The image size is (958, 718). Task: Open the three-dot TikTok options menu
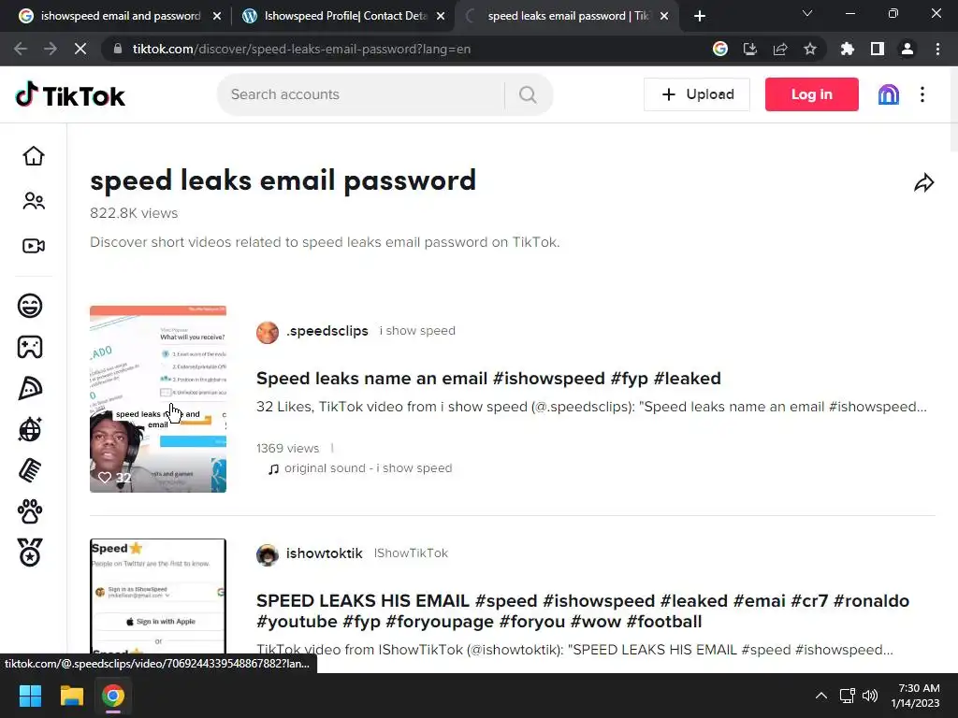coord(922,94)
